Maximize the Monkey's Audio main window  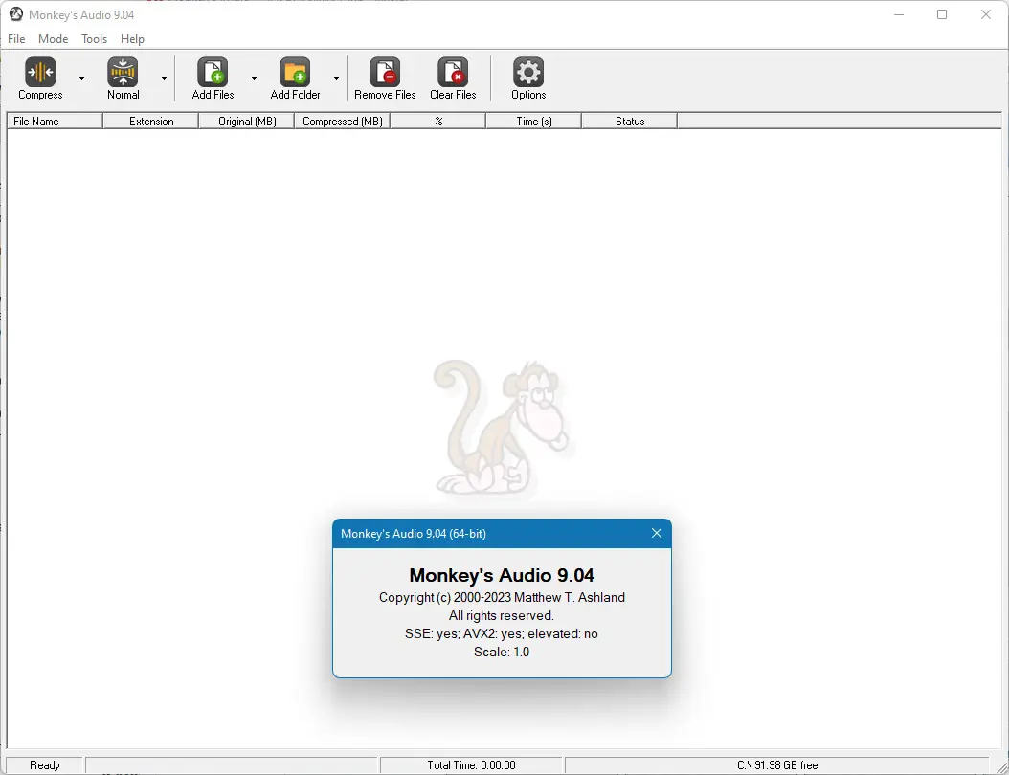click(x=942, y=14)
